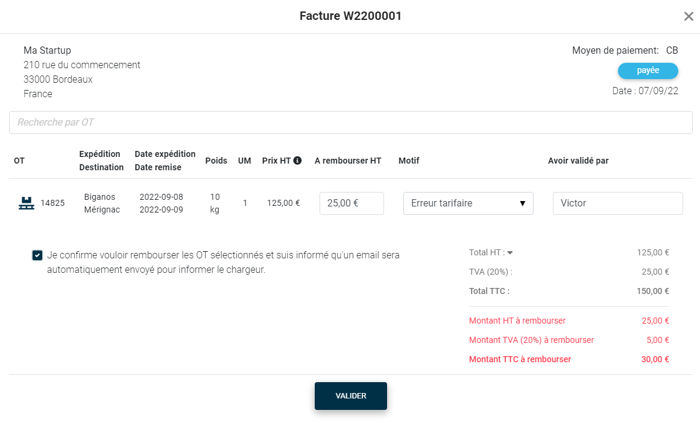Click the OT column header

[19, 161]
